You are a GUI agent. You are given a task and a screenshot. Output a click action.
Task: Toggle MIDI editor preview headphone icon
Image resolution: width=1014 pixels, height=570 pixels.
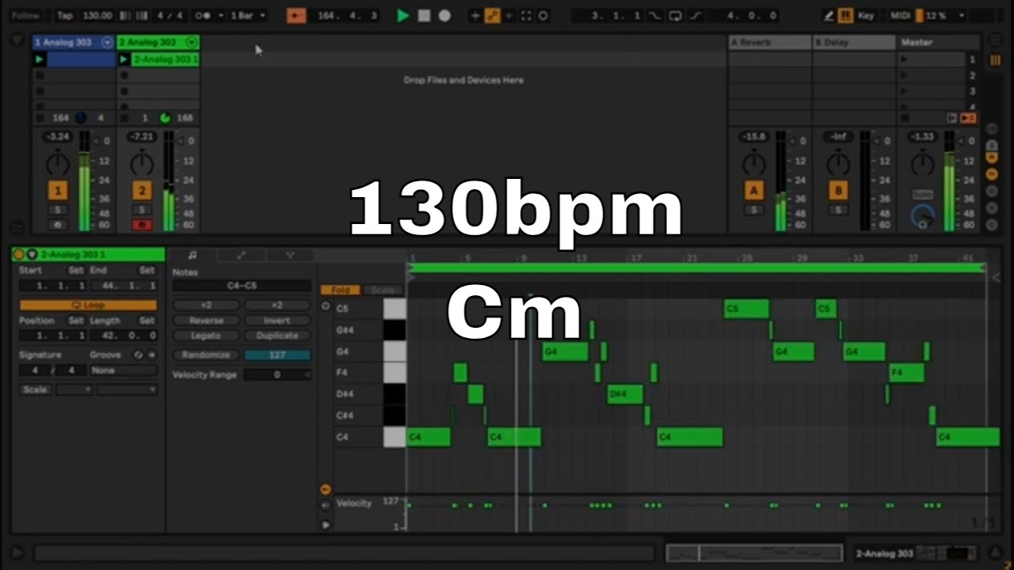326,306
